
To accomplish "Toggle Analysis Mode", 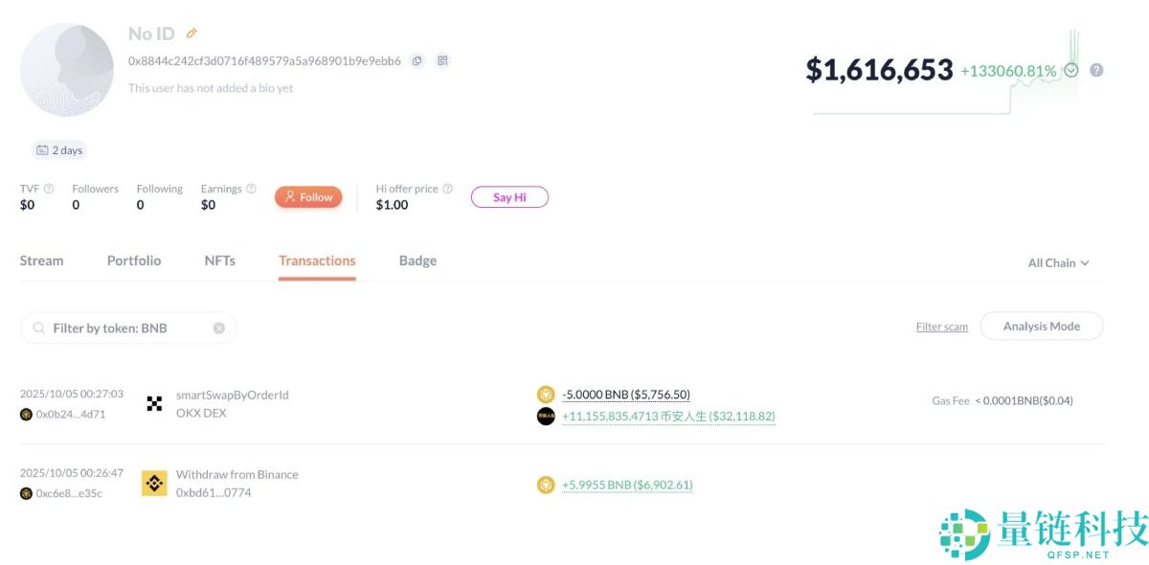I will [1041, 327].
